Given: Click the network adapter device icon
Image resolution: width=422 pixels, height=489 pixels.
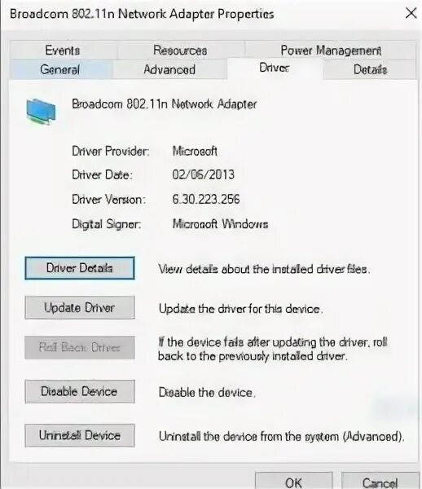Looking at the screenshot, I should [x=41, y=112].
